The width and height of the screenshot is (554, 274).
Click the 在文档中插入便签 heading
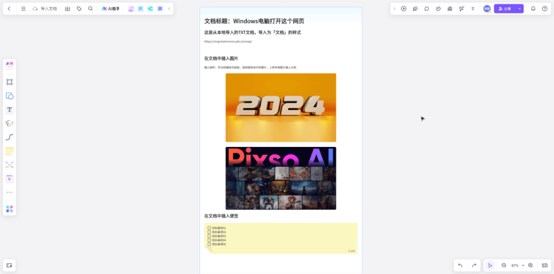221,216
